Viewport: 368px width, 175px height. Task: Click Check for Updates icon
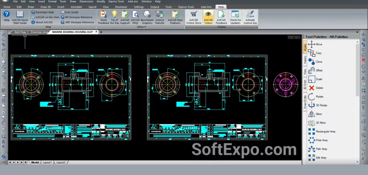(x=235, y=17)
